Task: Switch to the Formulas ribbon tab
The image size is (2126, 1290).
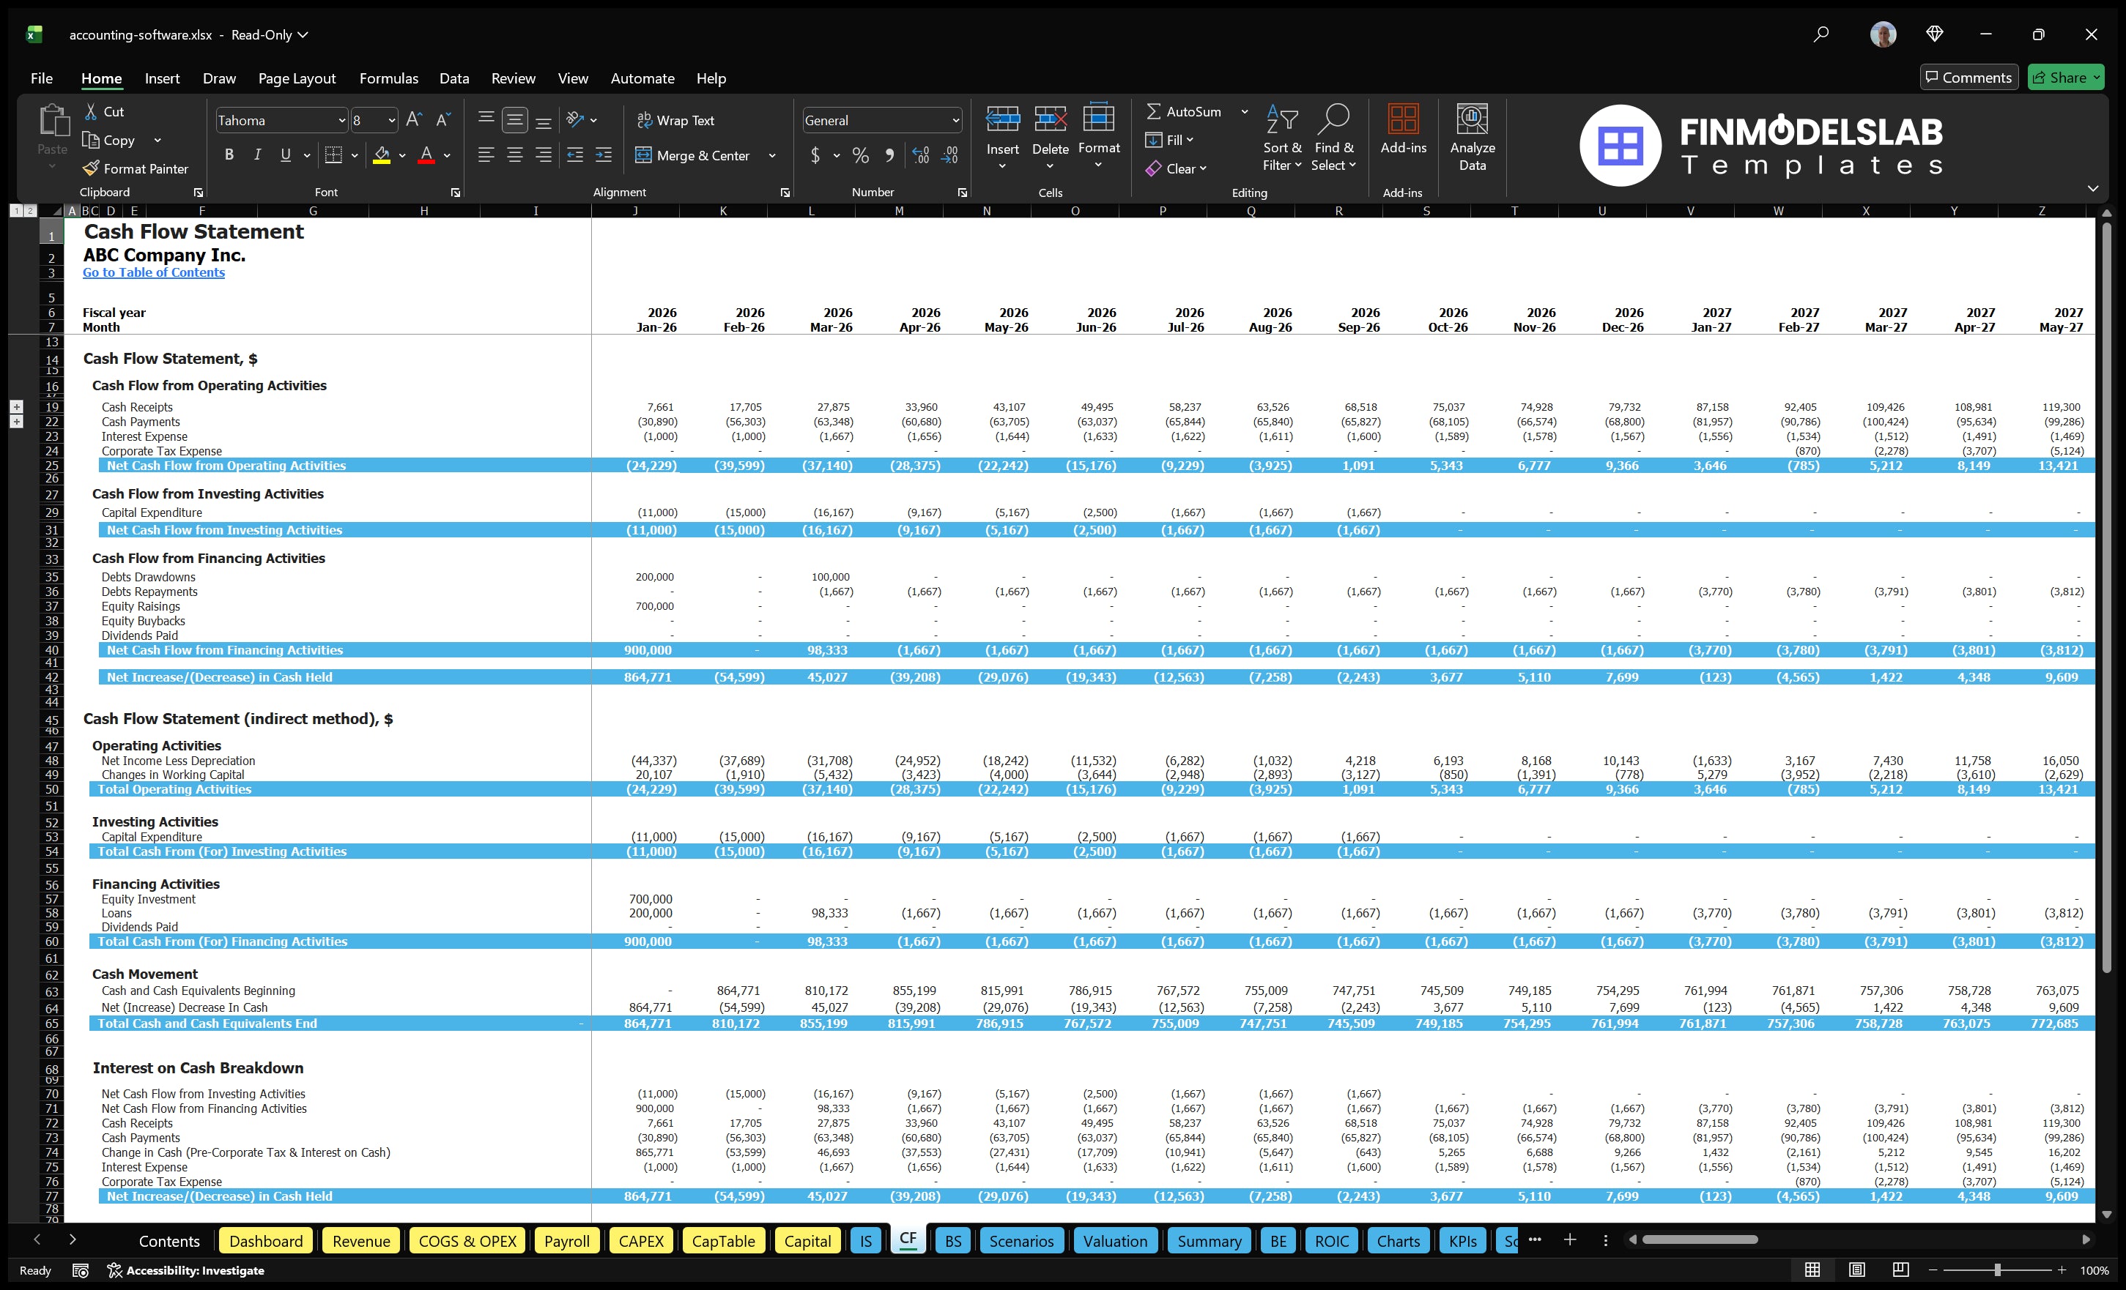Action: pyautogui.click(x=388, y=78)
